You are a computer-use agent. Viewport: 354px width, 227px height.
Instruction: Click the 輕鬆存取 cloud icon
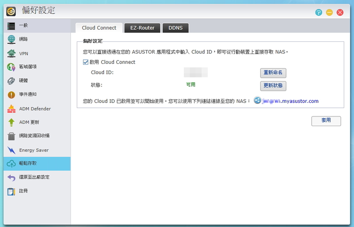tap(11, 164)
